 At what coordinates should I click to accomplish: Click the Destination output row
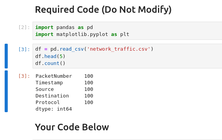[64, 96]
